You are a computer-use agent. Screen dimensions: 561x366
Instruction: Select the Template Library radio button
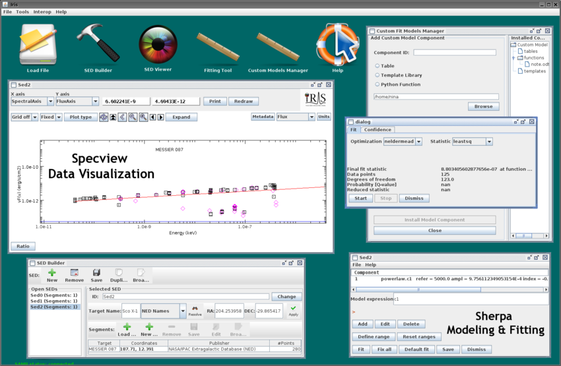(x=377, y=75)
